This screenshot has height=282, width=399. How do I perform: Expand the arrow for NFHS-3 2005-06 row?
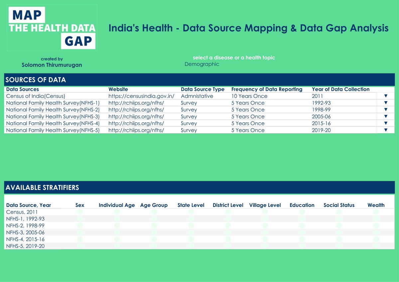[386, 116]
